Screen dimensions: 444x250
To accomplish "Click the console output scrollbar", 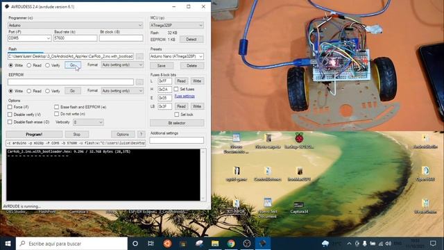I will tap(203, 175).
